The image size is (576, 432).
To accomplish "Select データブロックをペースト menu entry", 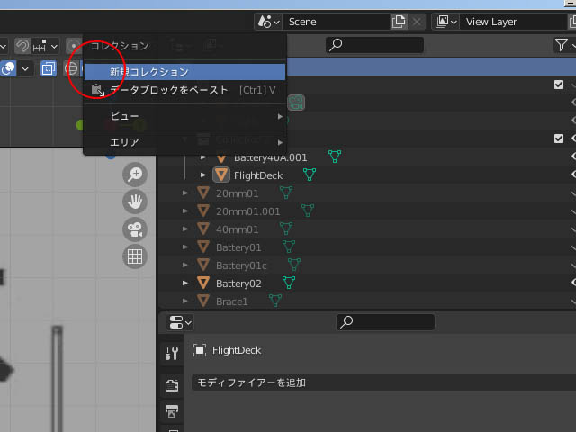I will 184,90.
